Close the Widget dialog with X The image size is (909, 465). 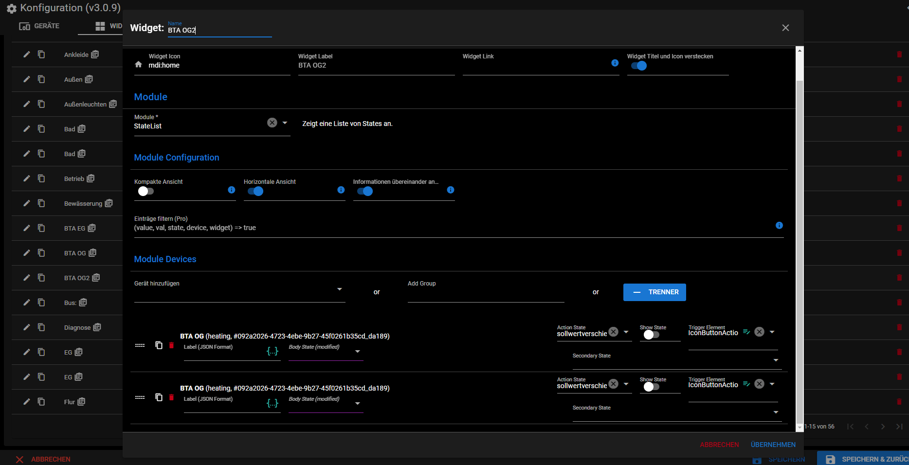point(785,28)
